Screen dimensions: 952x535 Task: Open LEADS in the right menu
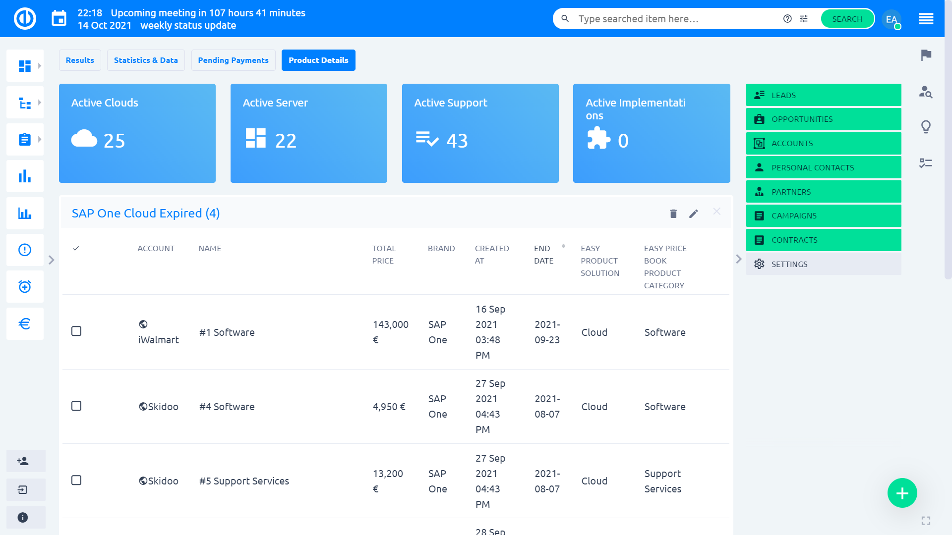point(824,95)
